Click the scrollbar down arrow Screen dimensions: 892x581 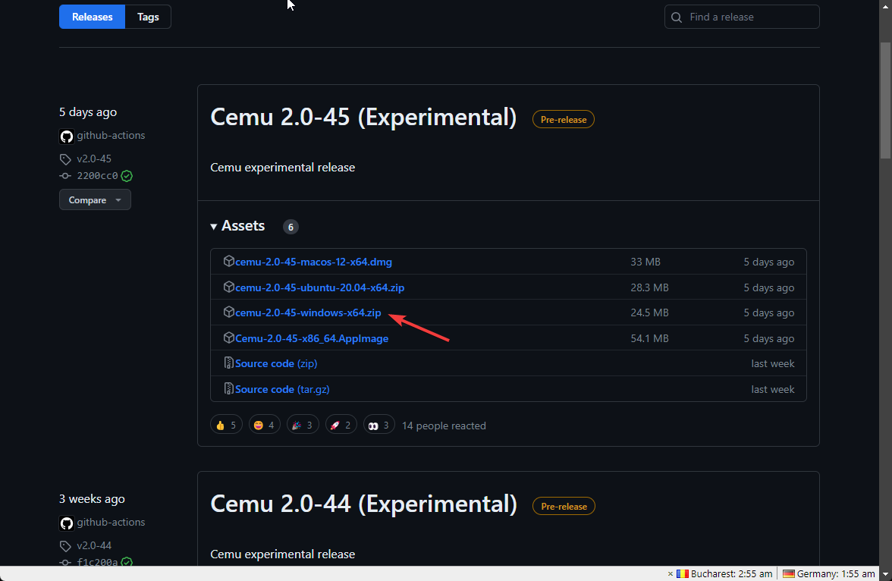pyautogui.click(x=886, y=574)
